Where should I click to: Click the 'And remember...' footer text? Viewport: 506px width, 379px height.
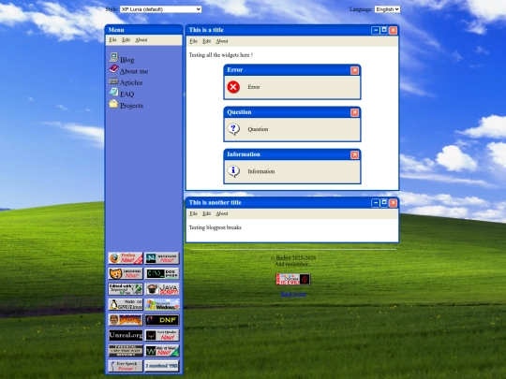(x=293, y=264)
